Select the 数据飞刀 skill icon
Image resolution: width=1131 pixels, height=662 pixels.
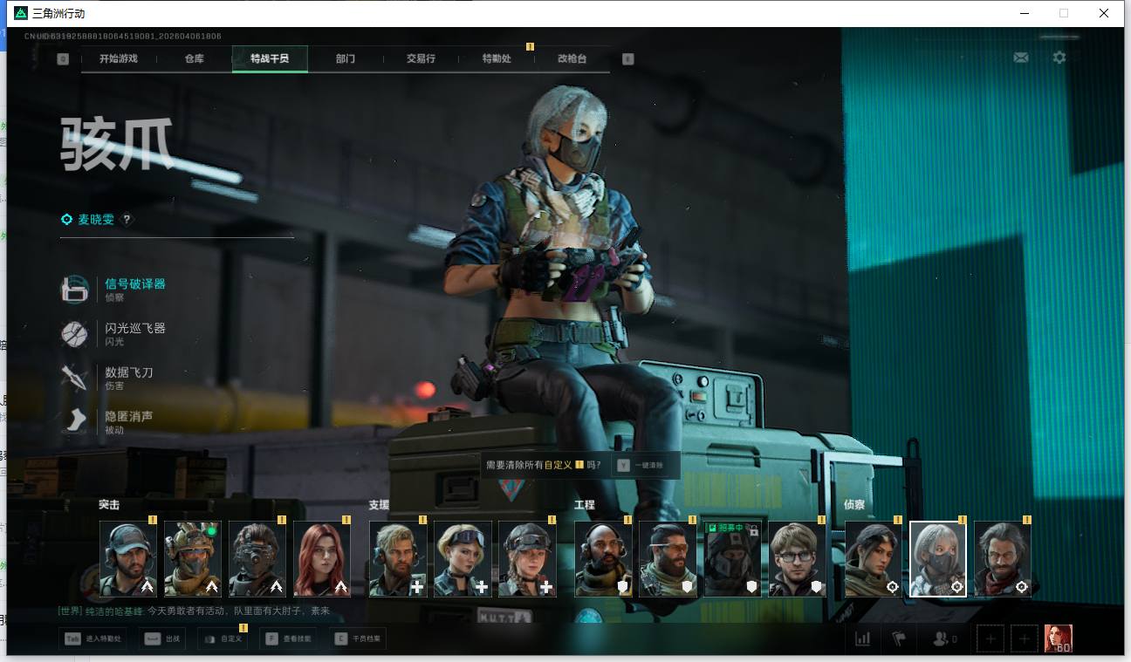click(x=74, y=378)
